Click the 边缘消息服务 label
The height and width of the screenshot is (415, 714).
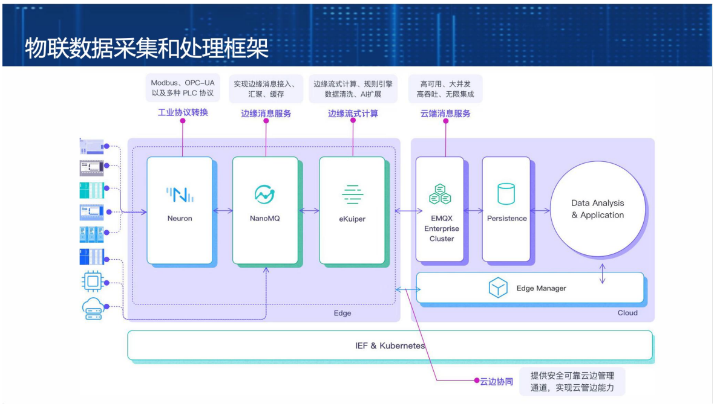[x=266, y=113]
